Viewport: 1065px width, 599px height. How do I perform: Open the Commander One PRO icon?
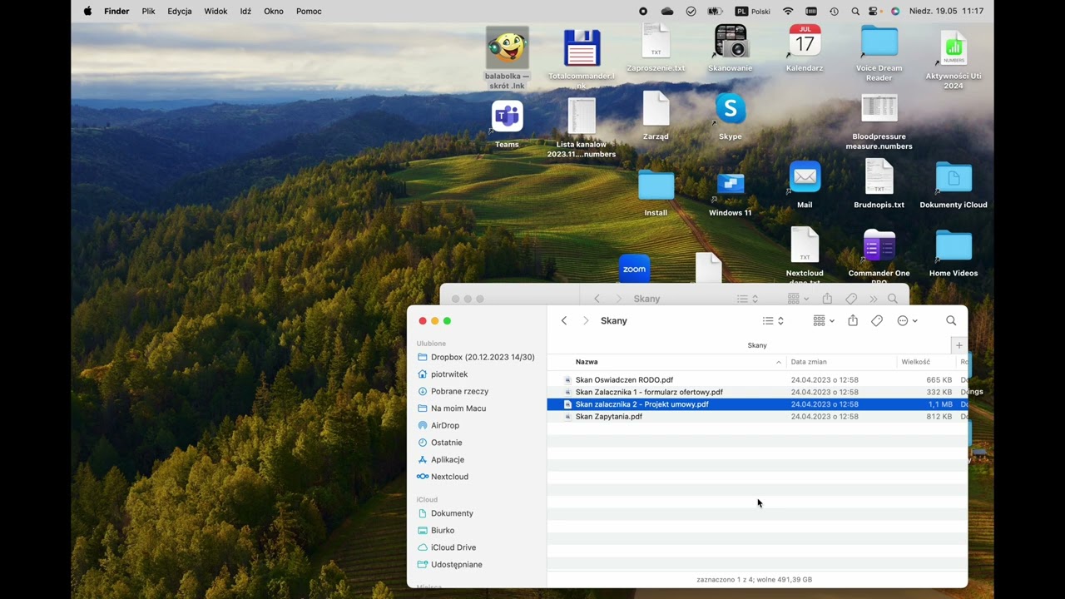click(x=879, y=246)
